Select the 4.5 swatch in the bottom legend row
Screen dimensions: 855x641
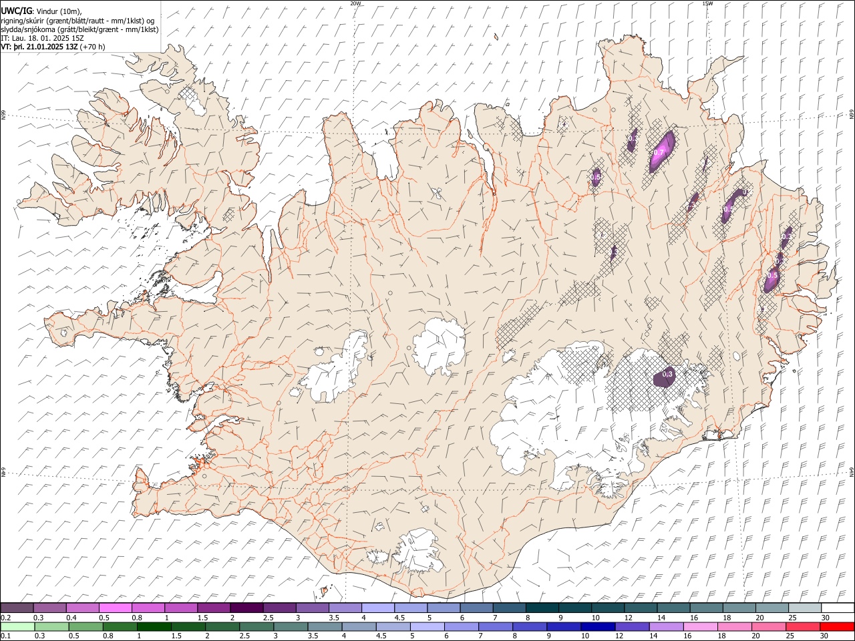393,626
